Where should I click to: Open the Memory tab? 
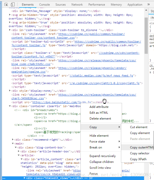pos(116,4)
